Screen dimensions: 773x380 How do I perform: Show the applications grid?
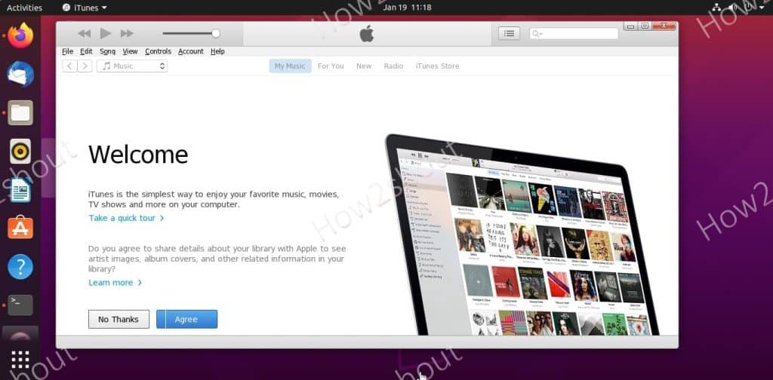tap(20, 360)
